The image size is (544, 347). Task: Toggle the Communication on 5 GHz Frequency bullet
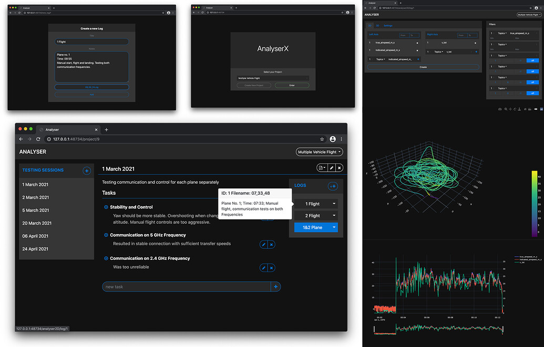tap(106, 235)
